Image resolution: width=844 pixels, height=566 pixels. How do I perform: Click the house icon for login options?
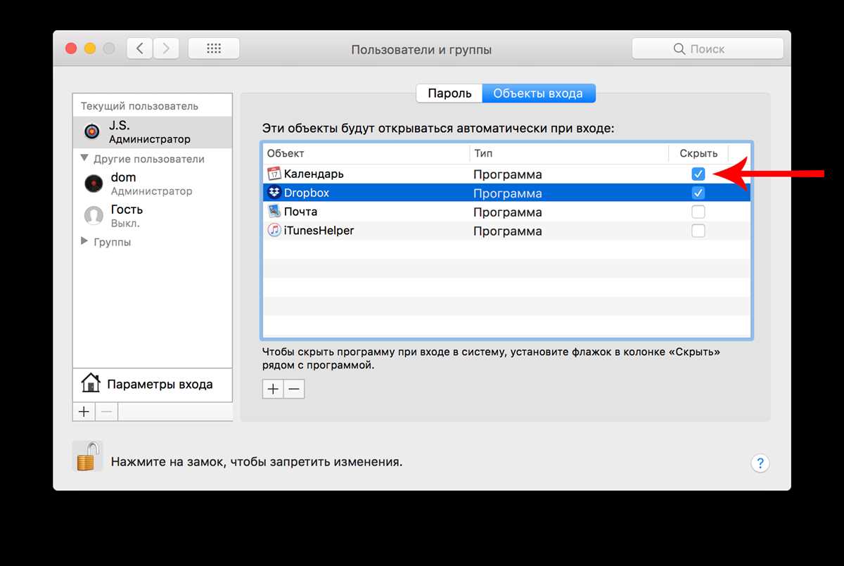[x=90, y=383]
